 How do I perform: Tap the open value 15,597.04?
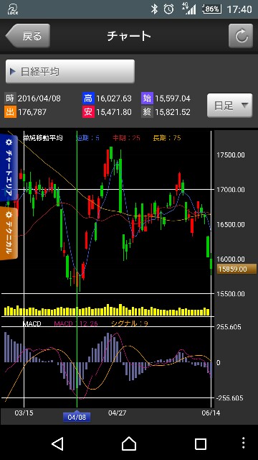pyautogui.click(x=173, y=98)
